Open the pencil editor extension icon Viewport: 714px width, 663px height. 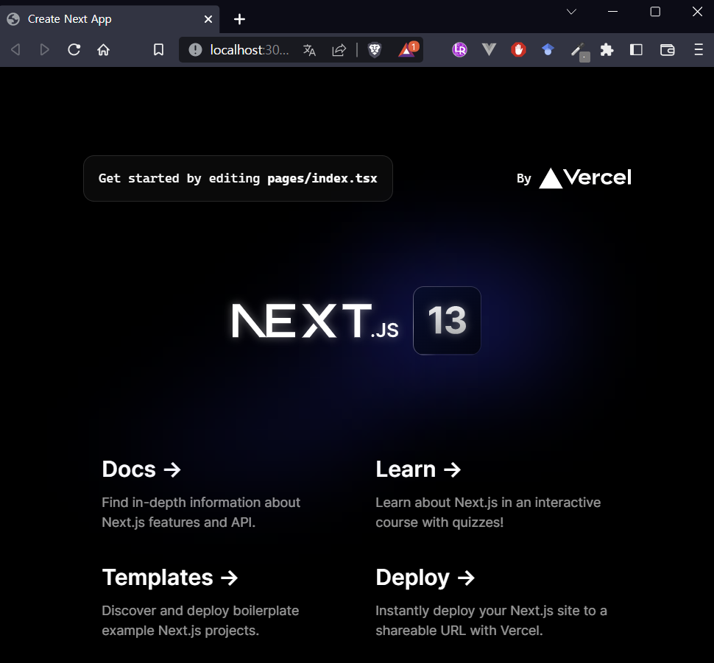(x=580, y=51)
